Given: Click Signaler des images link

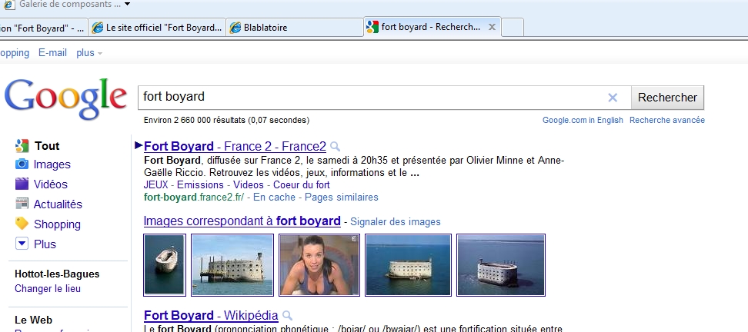Looking at the screenshot, I should (x=396, y=222).
